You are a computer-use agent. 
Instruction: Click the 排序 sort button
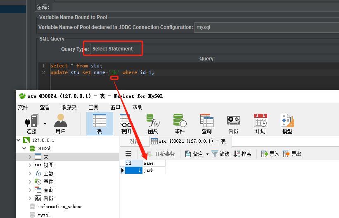242,154
